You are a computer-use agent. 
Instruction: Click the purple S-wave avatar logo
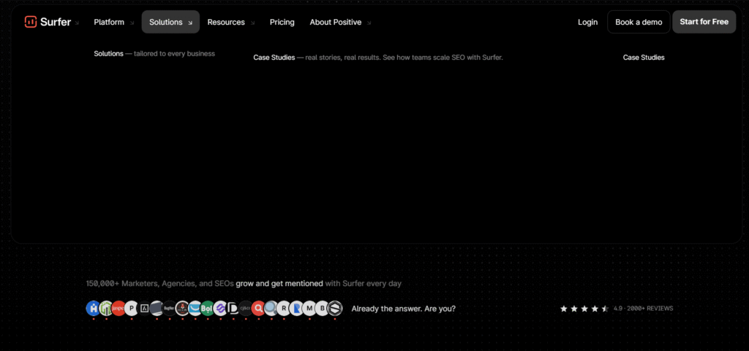[220, 308]
